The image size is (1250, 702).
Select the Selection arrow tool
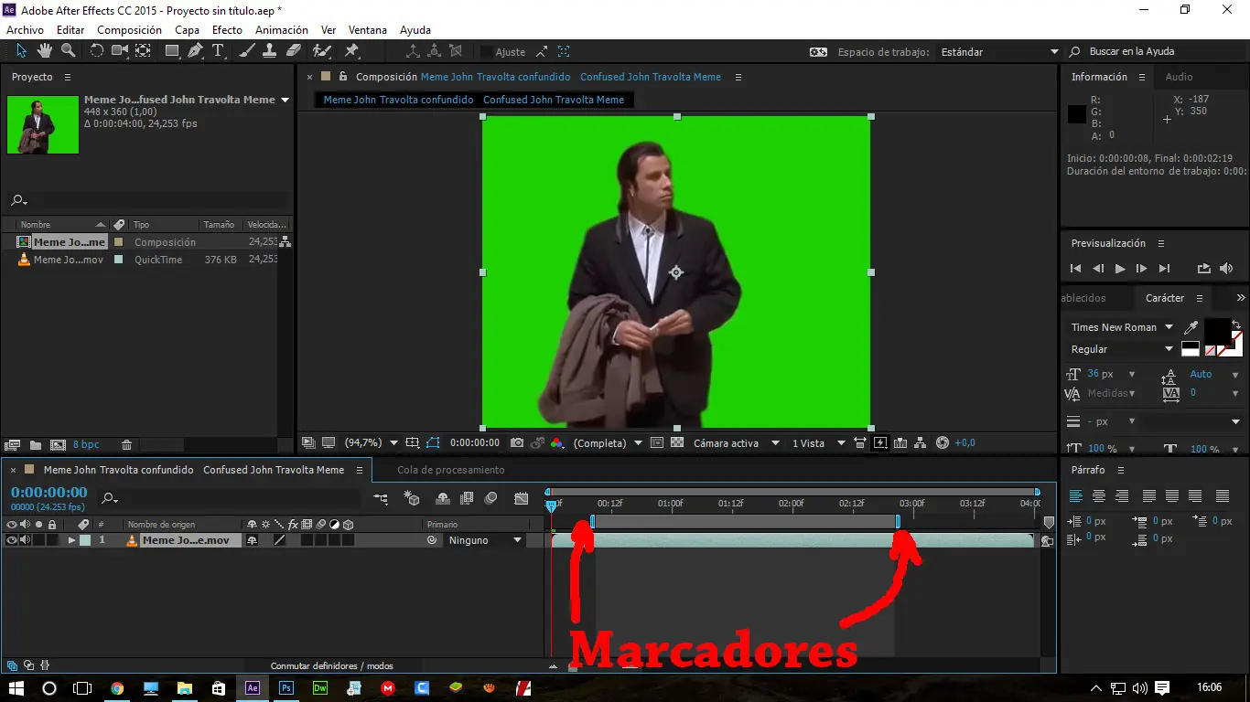20,51
